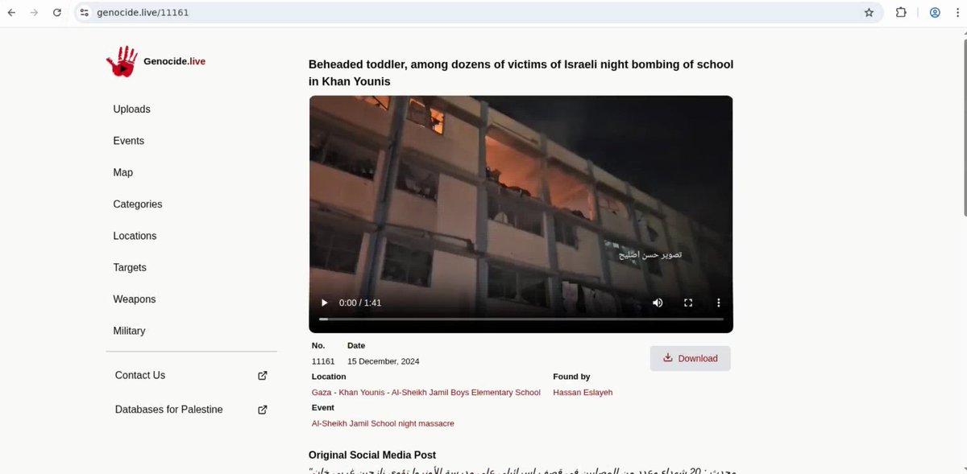
Task: Select Weapons in the sidebar
Action: click(x=135, y=299)
